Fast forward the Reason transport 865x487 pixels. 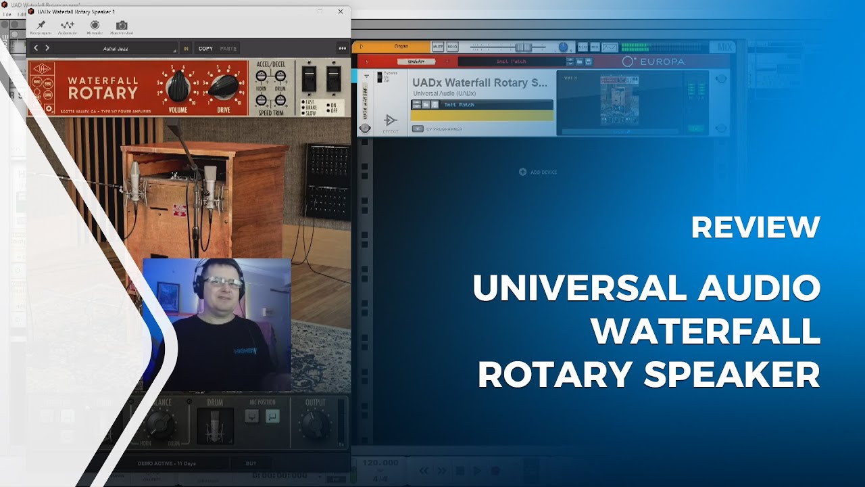click(442, 470)
